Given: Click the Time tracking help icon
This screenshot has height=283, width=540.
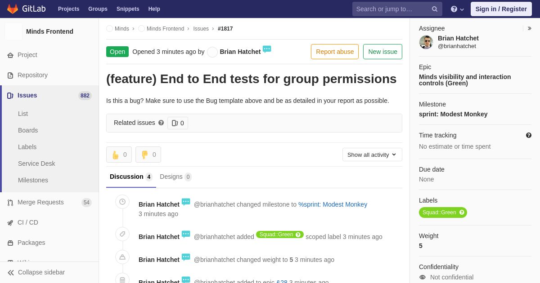Looking at the screenshot, I should (528, 135).
